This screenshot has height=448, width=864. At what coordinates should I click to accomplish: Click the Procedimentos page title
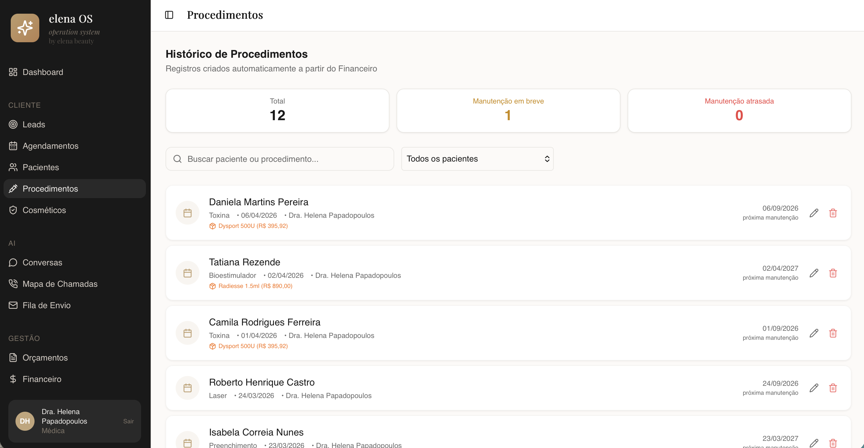tap(225, 15)
